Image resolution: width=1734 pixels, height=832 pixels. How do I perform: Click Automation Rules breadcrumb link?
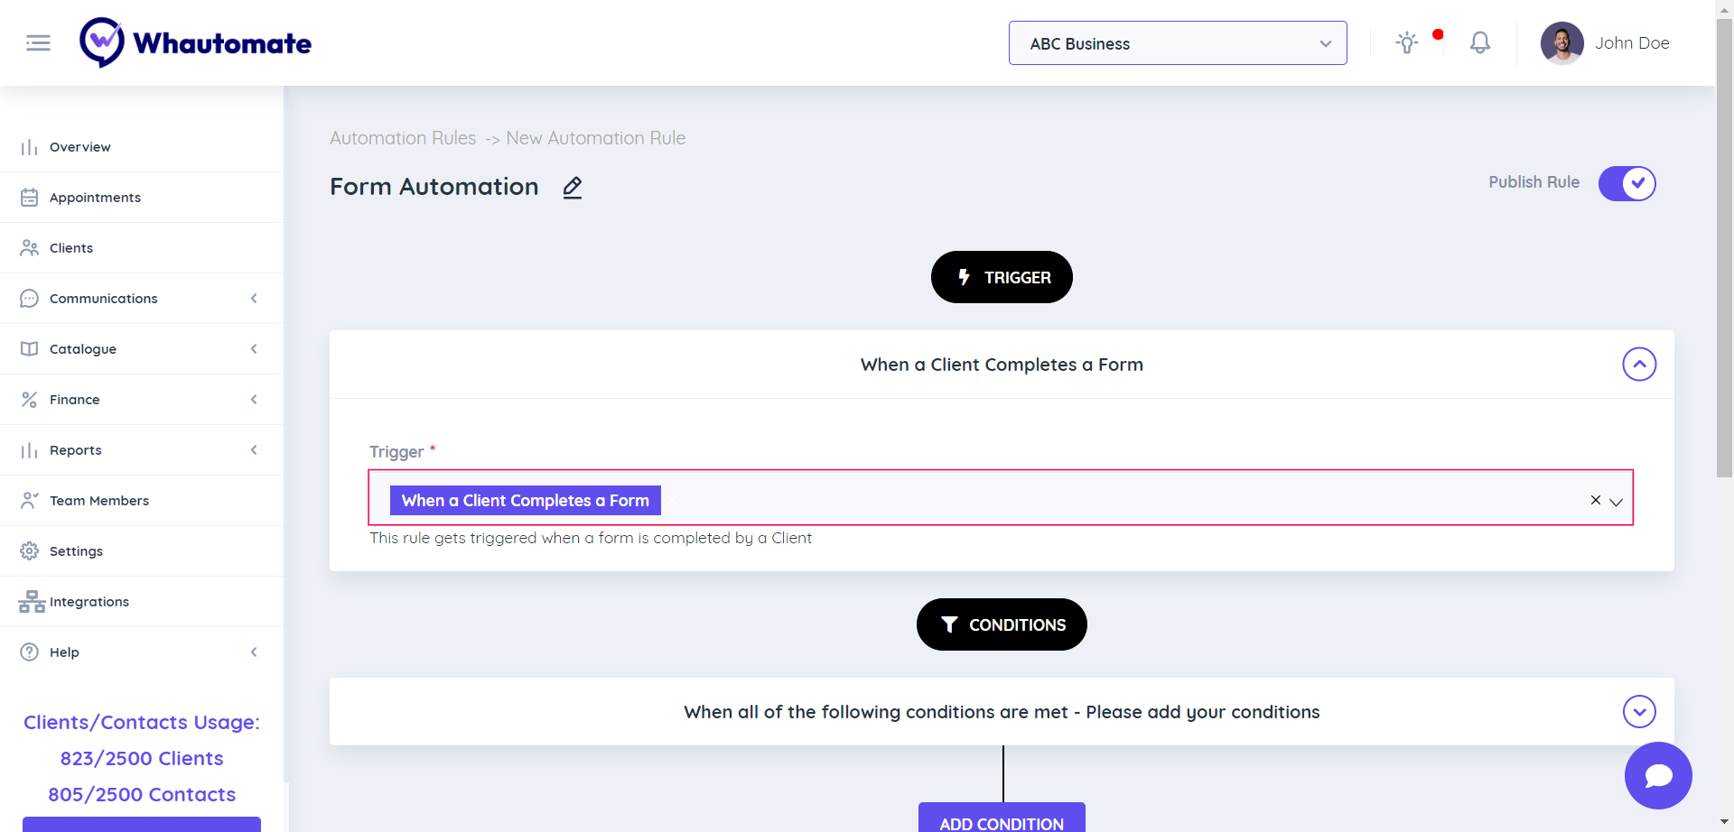(403, 138)
